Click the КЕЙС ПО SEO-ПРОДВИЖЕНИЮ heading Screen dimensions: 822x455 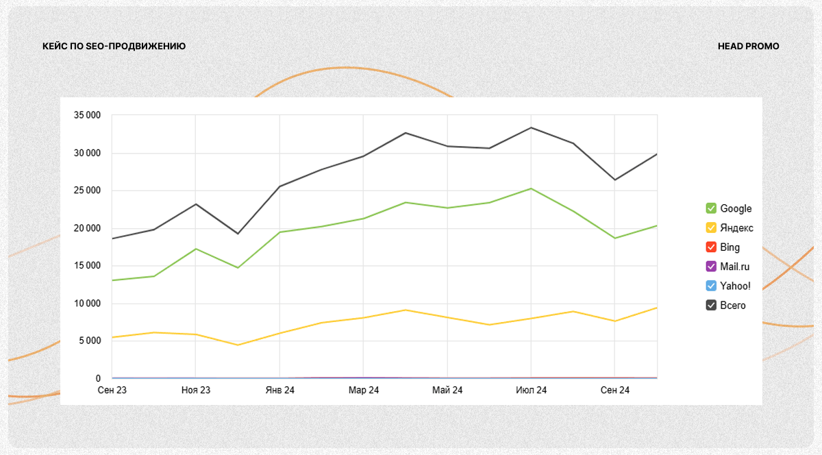(114, 46)
